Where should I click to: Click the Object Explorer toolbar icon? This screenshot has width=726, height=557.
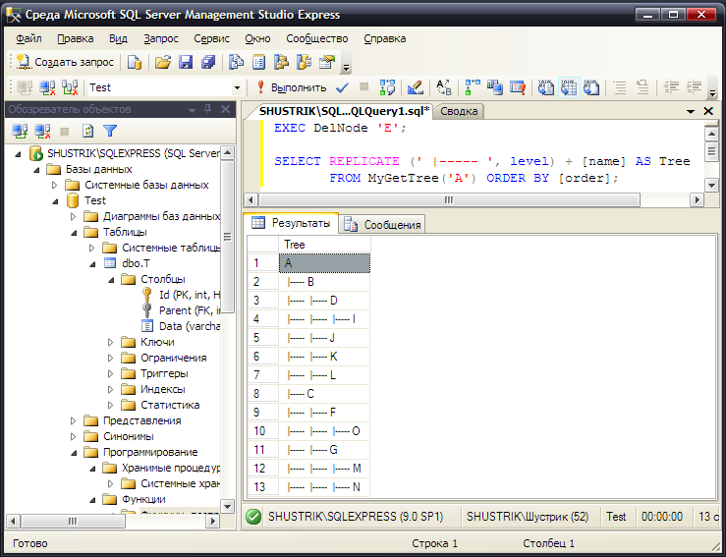pos(281,62)
